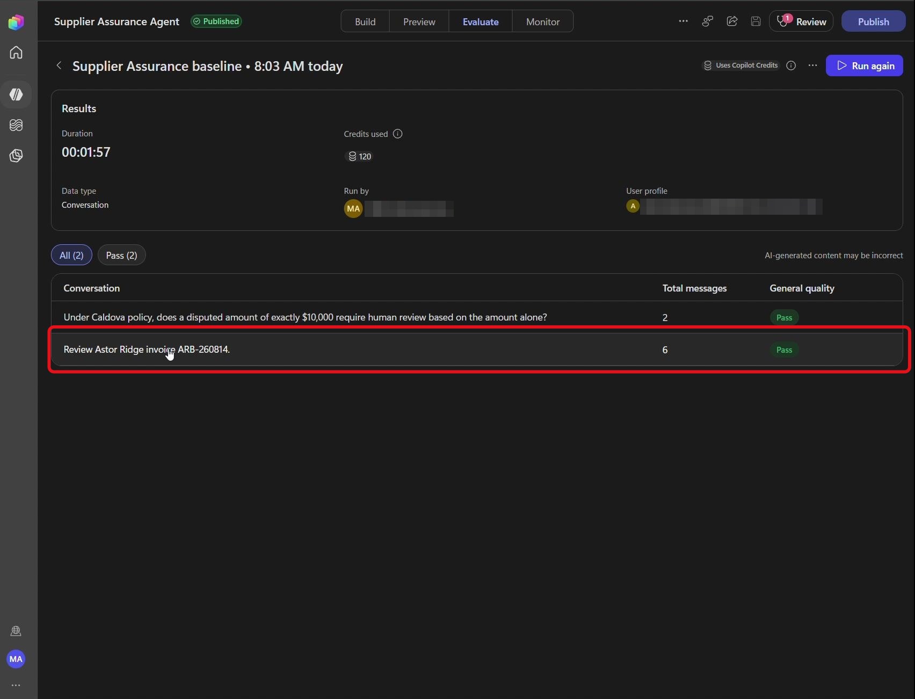Click the save icon in top bar
This screenshot has width=915, height=699.
756,21
